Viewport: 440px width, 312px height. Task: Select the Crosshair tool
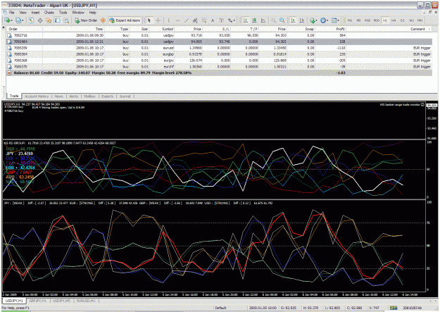158,20
